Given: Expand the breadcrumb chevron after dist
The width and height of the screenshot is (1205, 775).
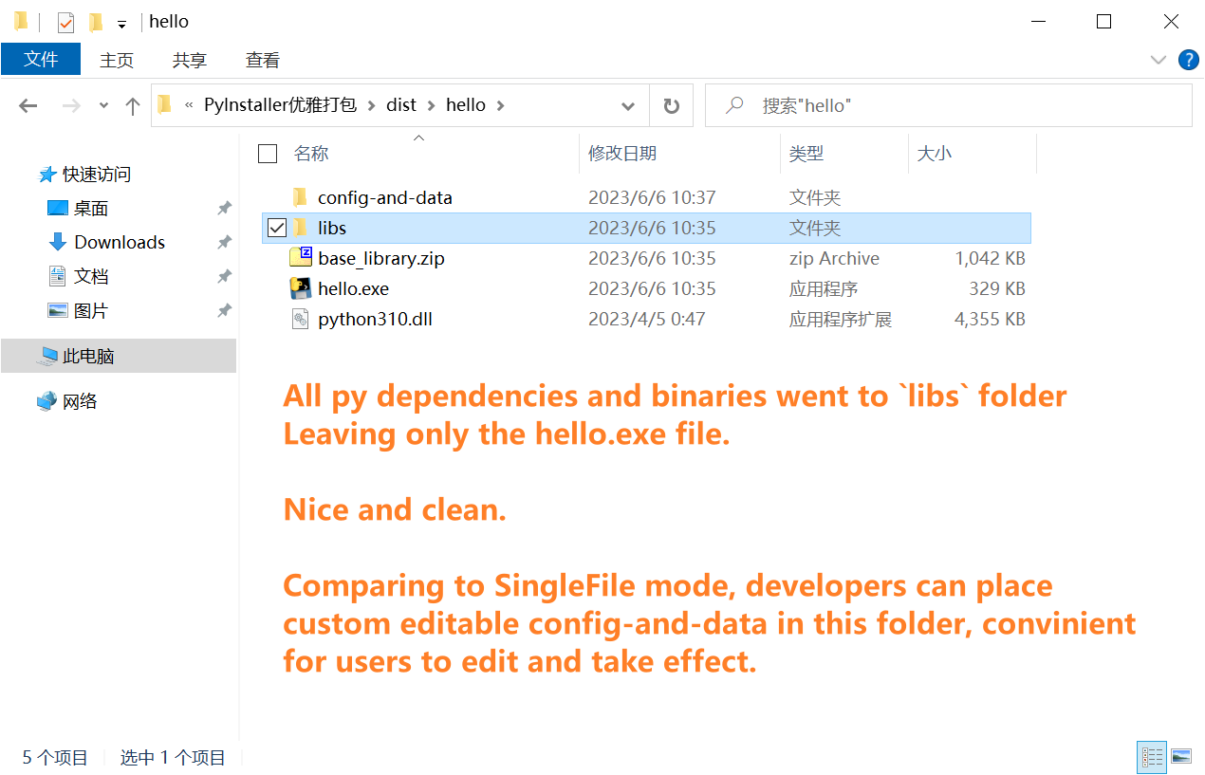Looking at the screenshot, I should 433,105.
